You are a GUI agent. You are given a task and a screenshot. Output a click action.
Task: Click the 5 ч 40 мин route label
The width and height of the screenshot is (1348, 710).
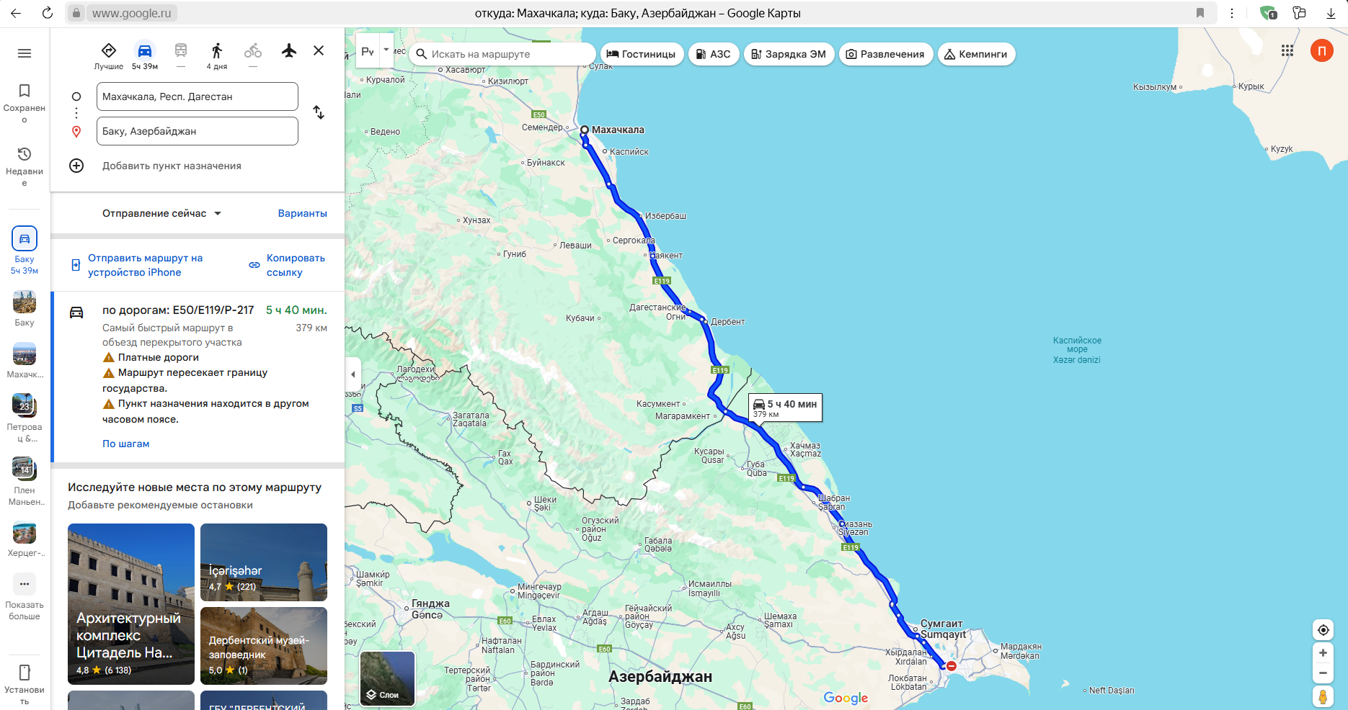click(x=785, y=408)
